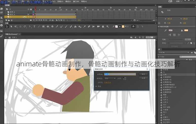Open the 调试(D) menu
This screenshot has width=196, height=124.
coord(68,1)
